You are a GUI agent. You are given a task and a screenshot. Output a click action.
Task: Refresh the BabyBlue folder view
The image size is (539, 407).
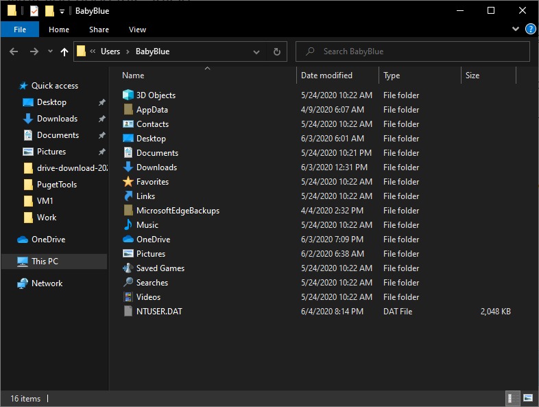click(276, 51)
